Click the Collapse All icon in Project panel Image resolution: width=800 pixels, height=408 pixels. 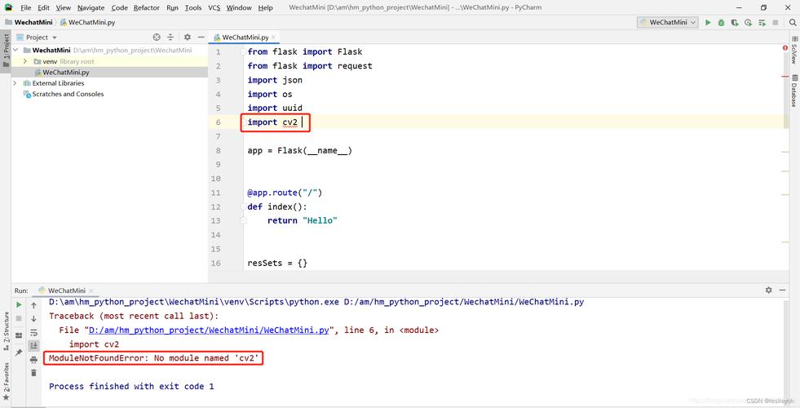click(x=170, y=38)
